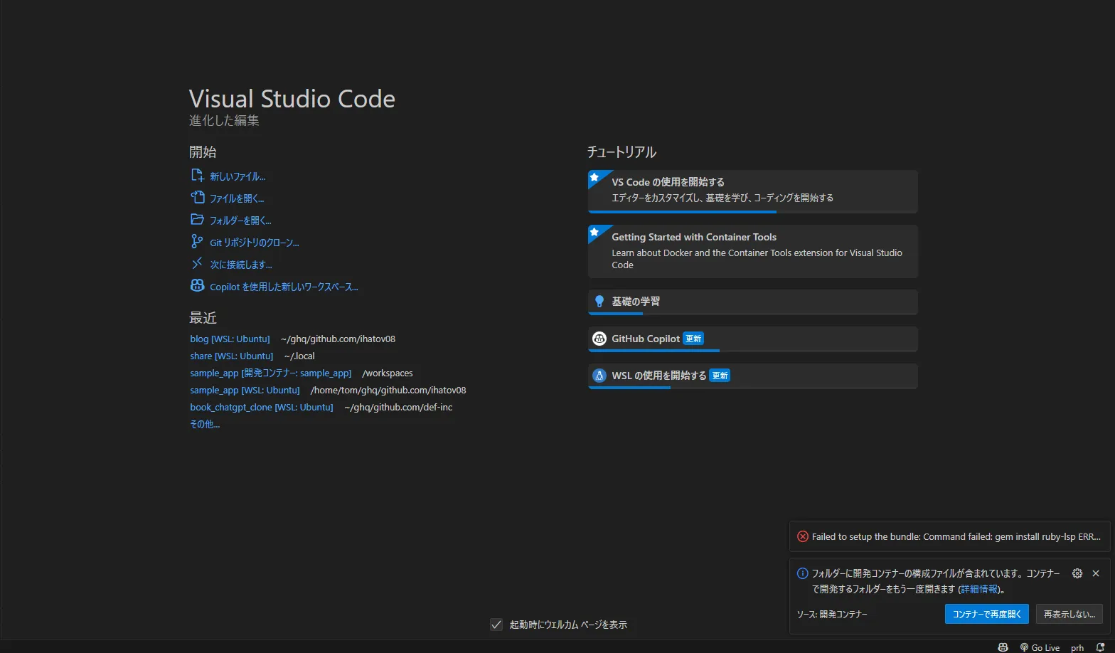Select the Failed to setup the bundle notification

coord(949,536)
